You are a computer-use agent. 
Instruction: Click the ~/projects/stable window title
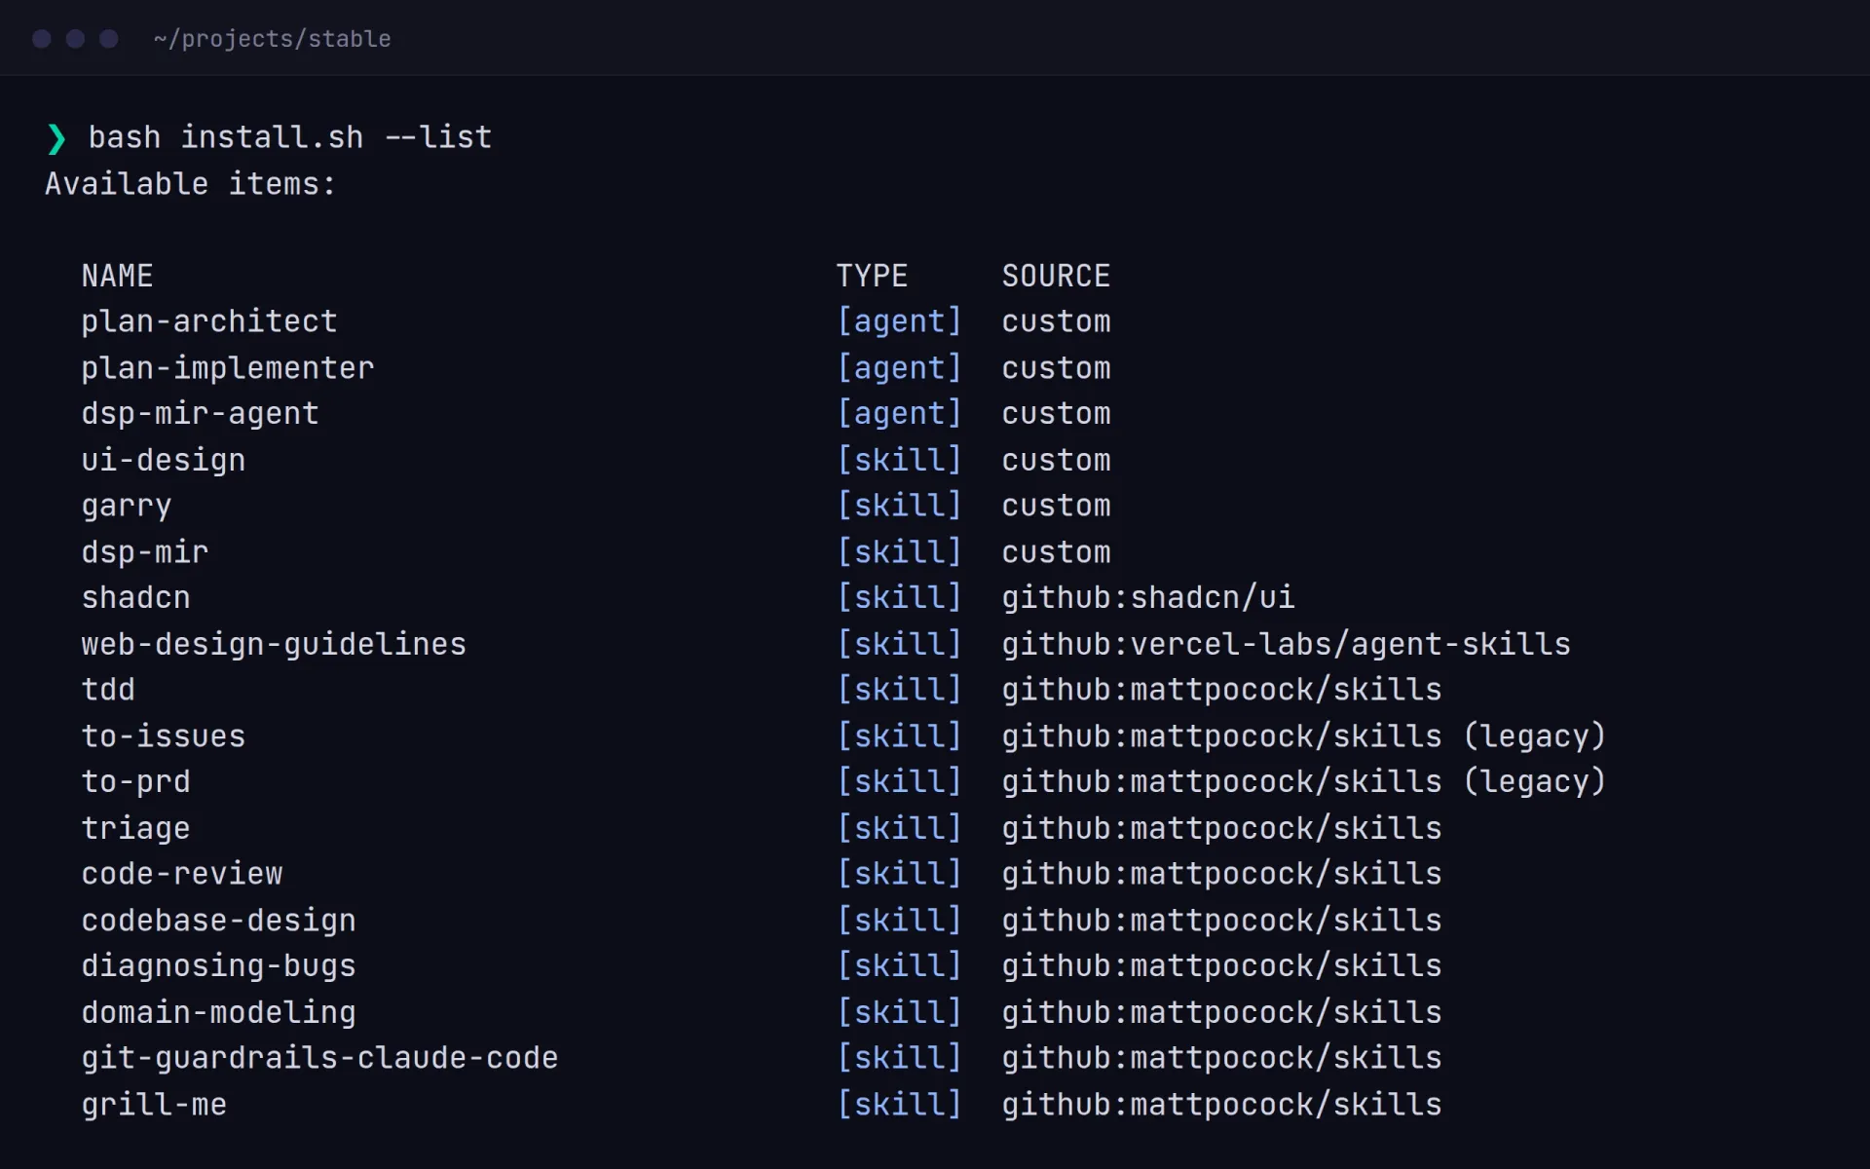tap(272, 39)
